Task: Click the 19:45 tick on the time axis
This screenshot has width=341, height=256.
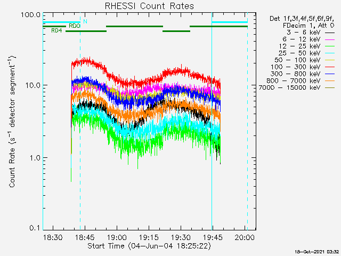Action: 212,236
